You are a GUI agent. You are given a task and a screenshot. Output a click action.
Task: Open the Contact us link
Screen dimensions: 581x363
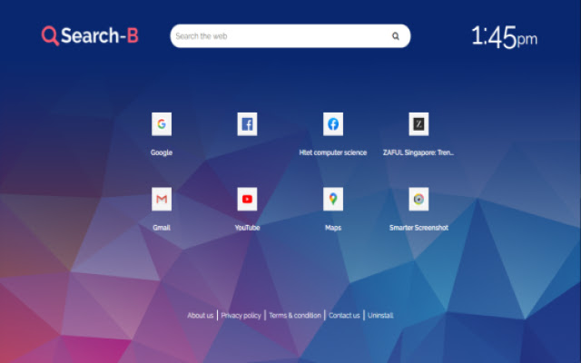click(x=344, y=315)
